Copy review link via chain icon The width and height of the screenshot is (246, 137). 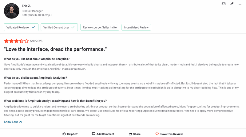(232, 4)
